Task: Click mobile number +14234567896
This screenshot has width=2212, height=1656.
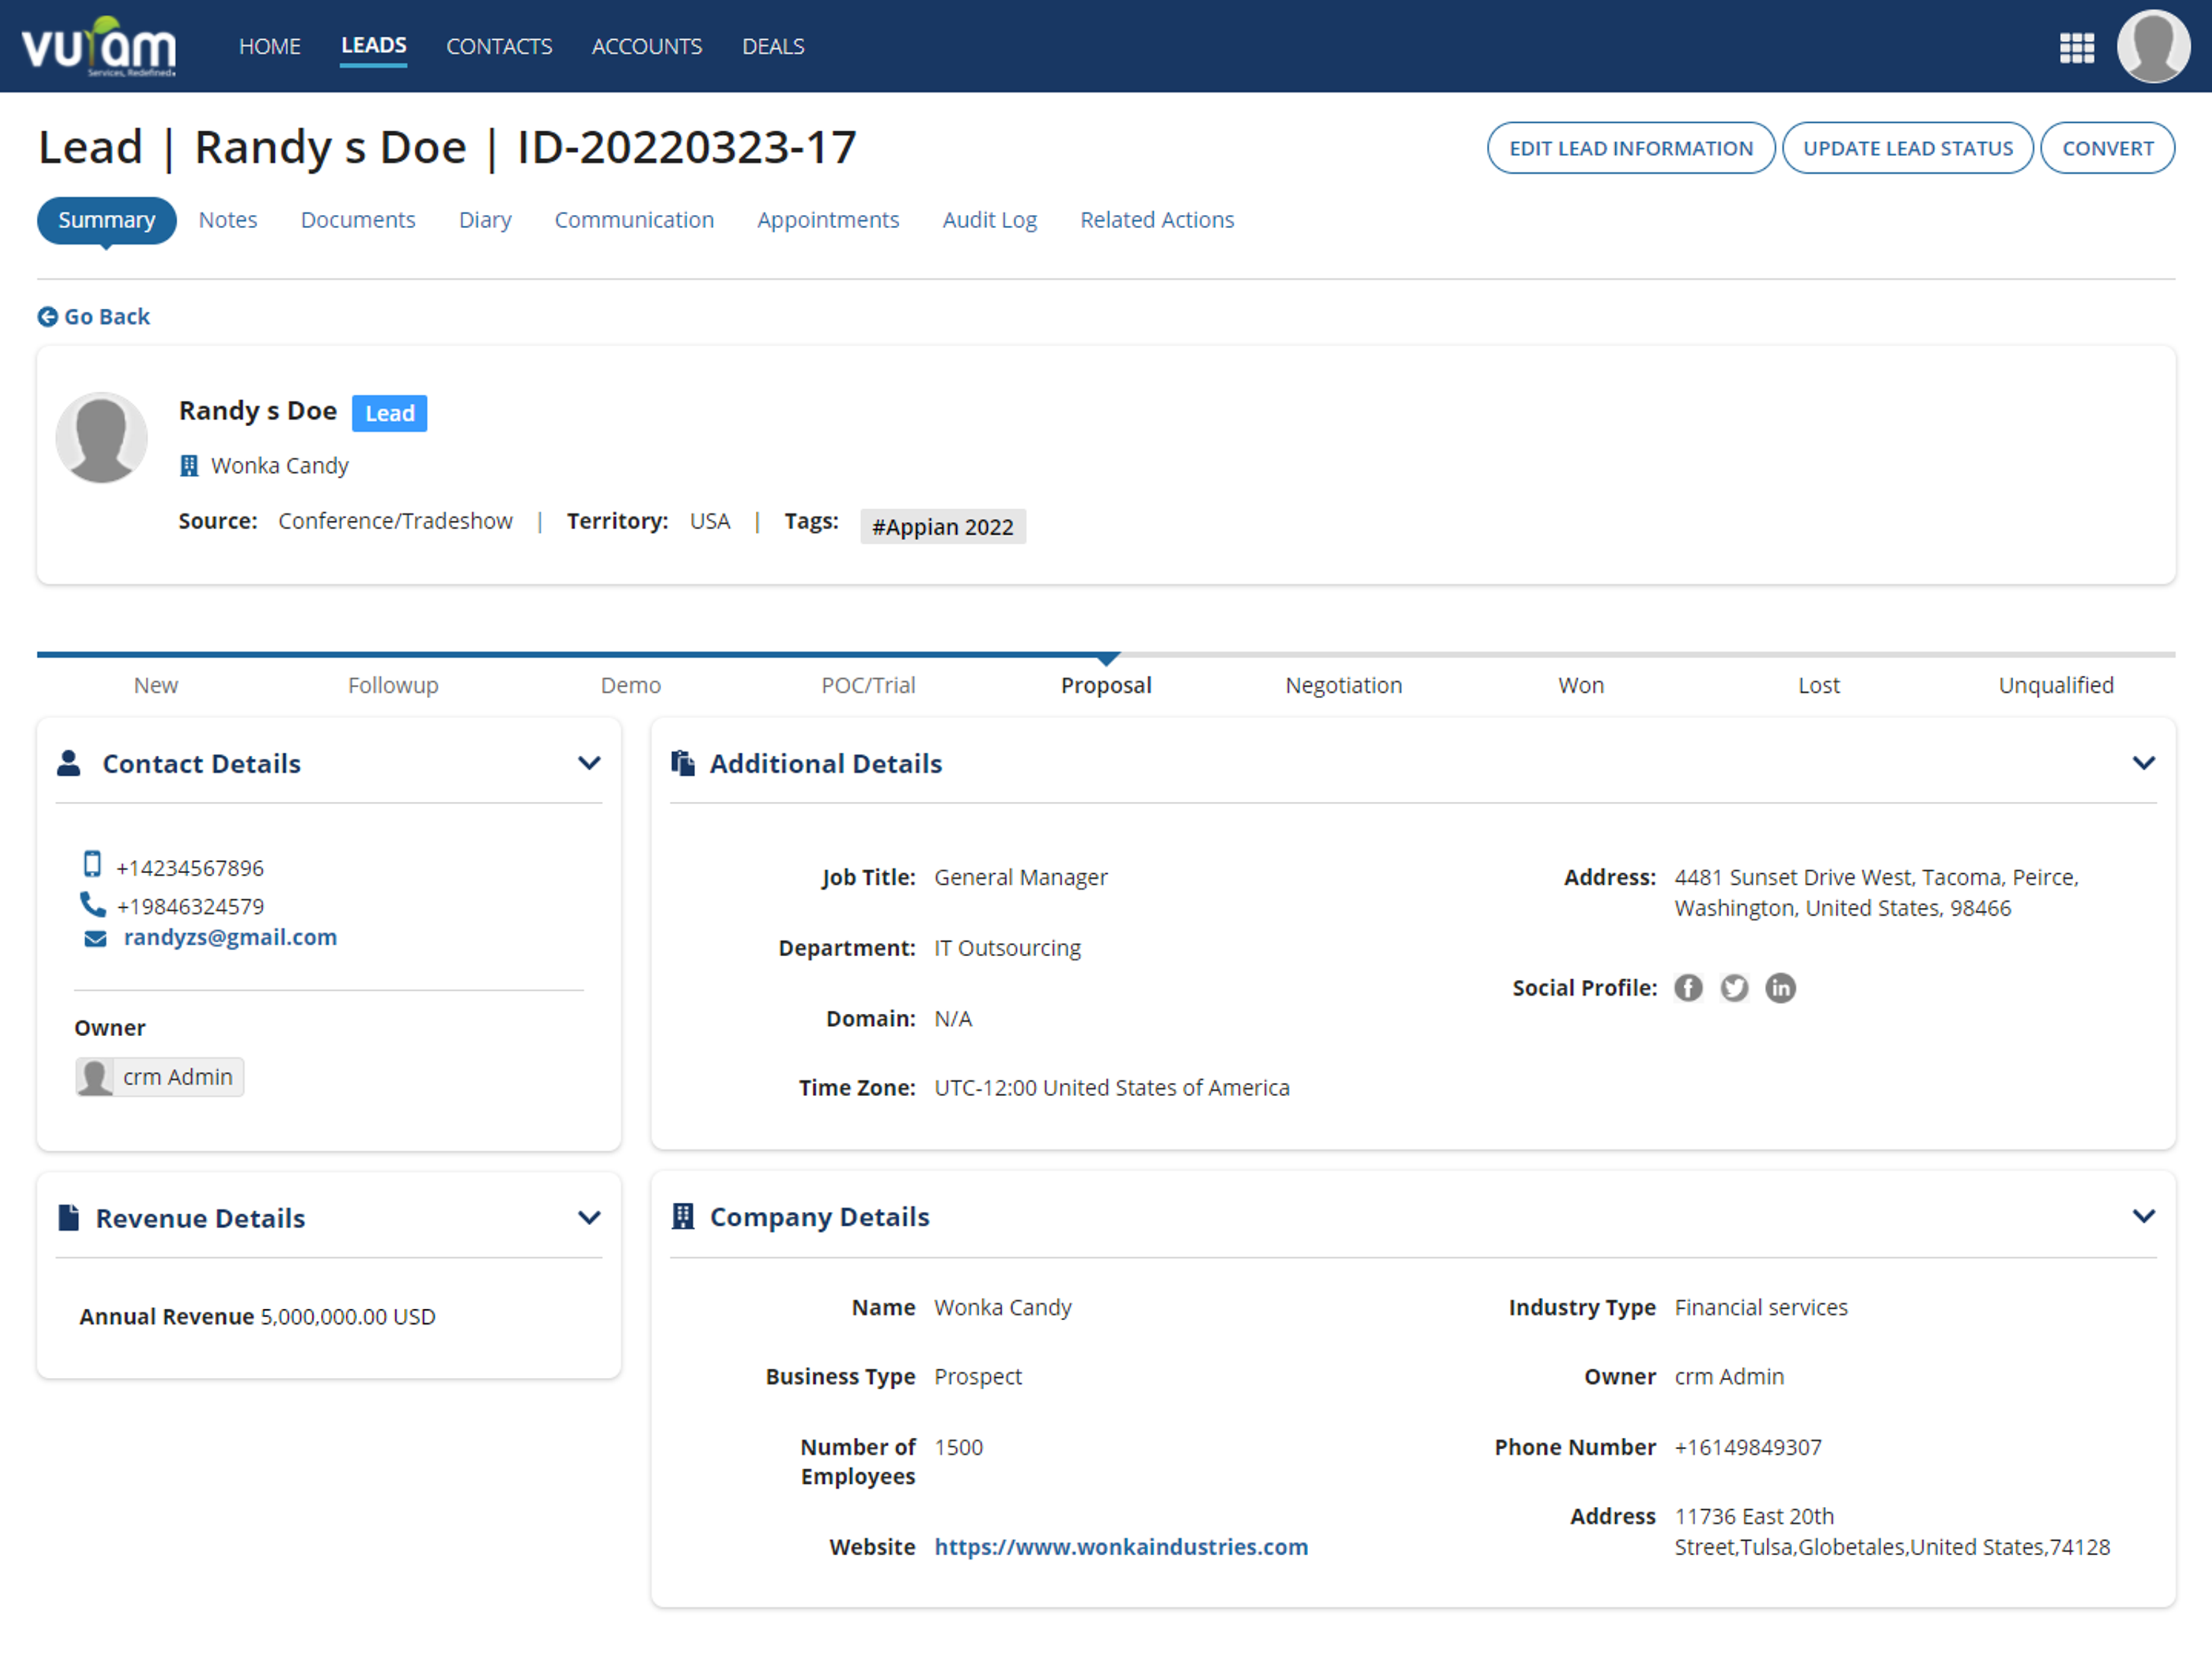Action: 190,868
